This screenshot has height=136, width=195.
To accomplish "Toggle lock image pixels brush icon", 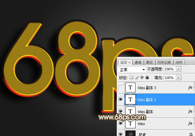I will [x=137, y=78].
